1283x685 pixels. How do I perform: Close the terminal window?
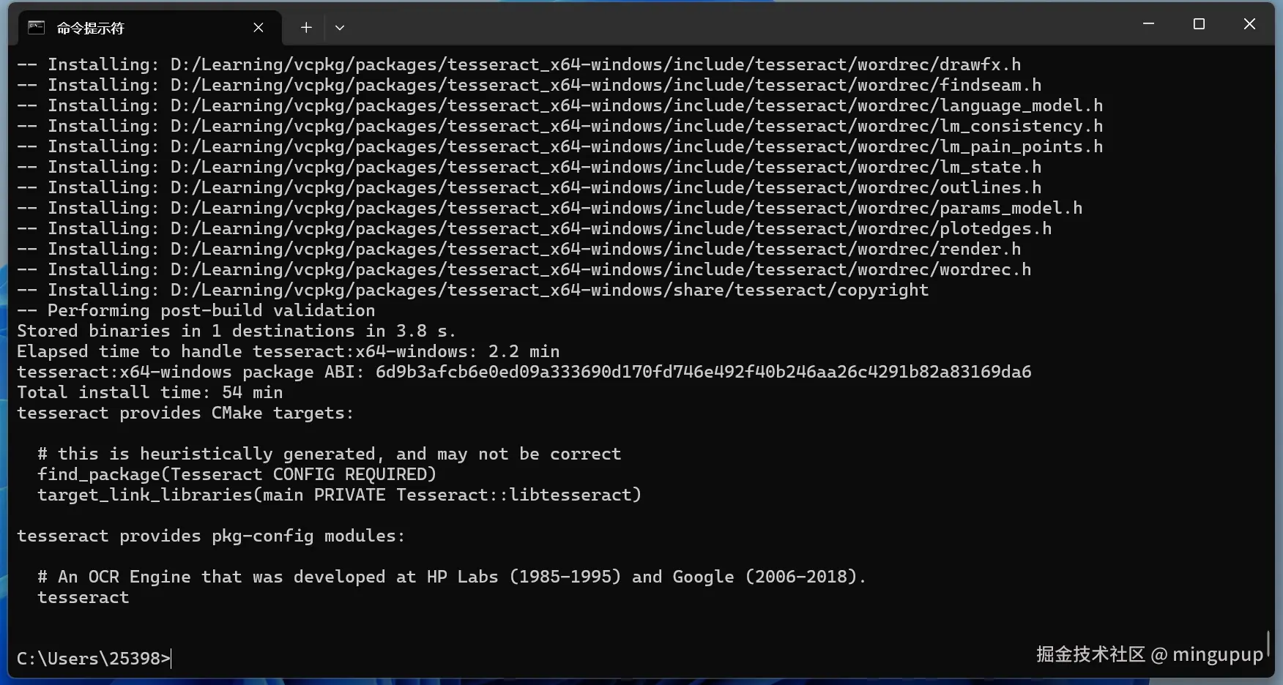tap(1249, 24)
